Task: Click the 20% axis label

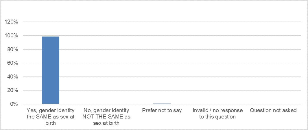Action: [x=13, y=90]
